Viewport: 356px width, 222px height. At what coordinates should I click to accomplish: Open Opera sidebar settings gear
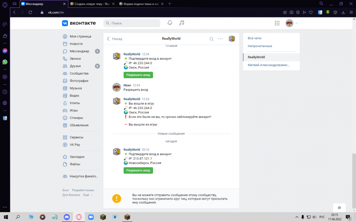click(x=5, y=103)
